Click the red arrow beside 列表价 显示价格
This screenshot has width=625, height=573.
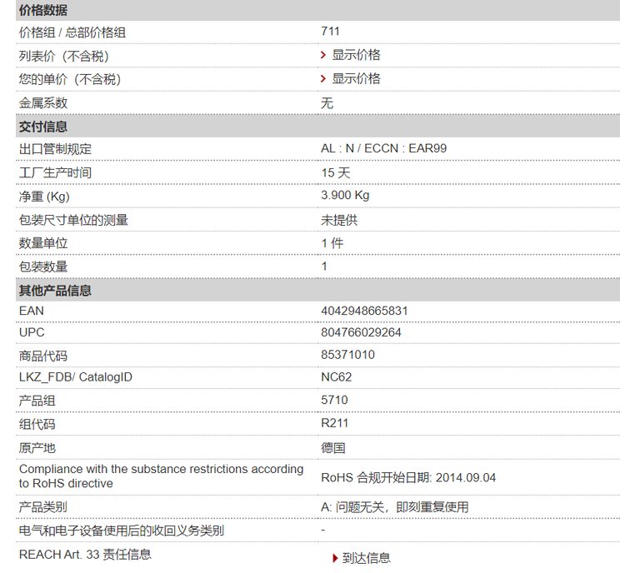323,55
